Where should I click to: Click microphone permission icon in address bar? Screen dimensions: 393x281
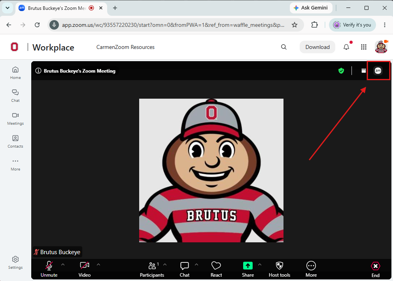click(x=54, y=25)
